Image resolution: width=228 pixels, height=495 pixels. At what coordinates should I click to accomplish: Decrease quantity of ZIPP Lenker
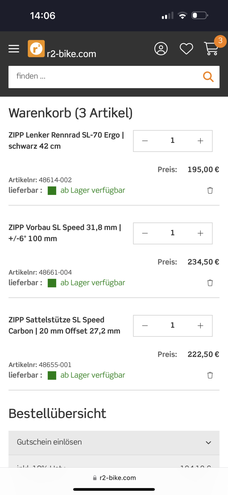145,141
